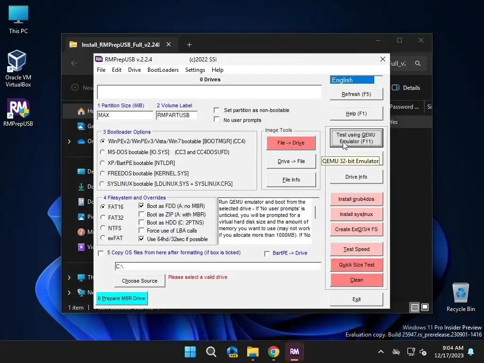The image size is (484, 363).
Task: Click Install grub4dos button
Action: [x=356, y=199]
